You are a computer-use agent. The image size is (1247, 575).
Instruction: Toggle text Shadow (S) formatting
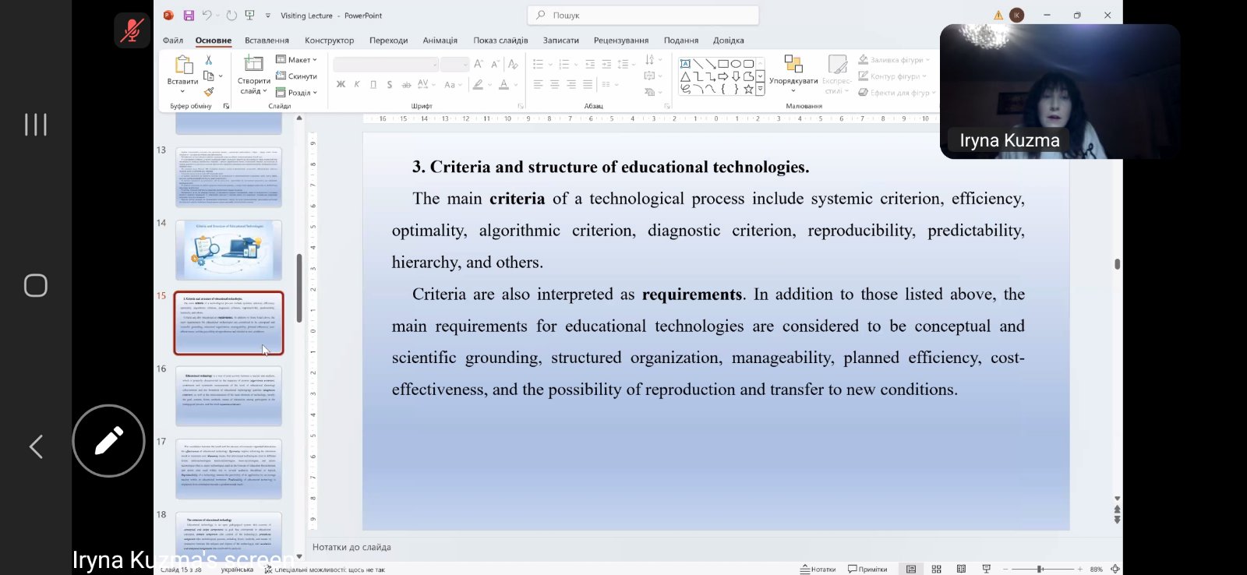coord(390,84)
